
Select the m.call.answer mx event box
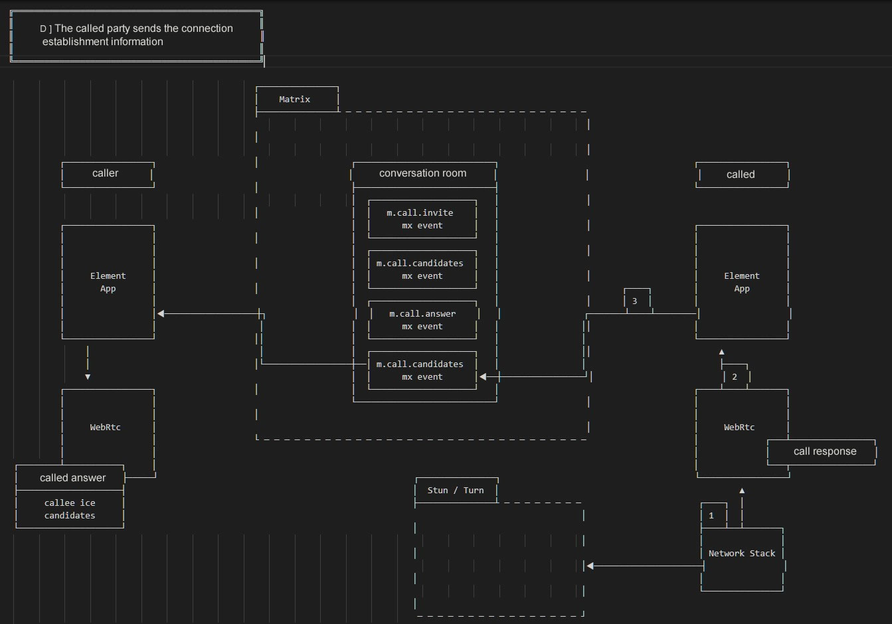tap(422, 320)
